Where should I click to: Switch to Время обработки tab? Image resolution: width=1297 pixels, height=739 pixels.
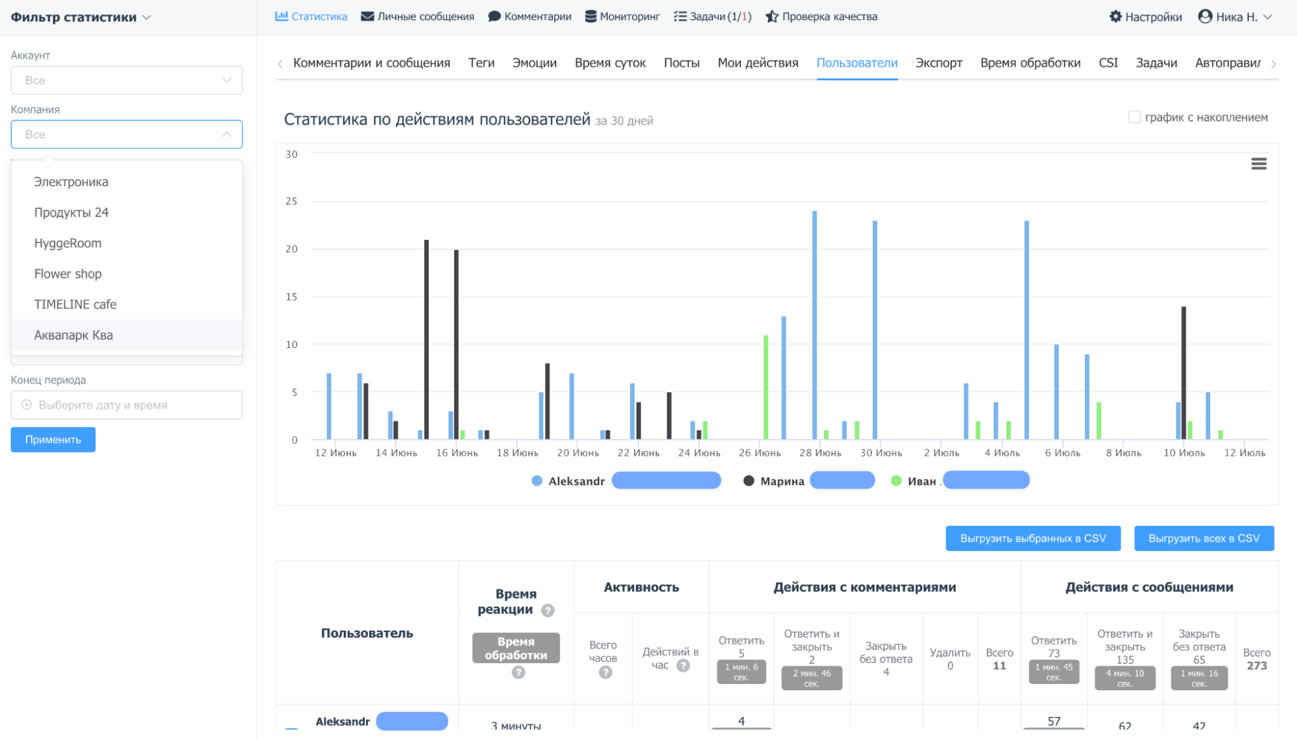[x=1030, y=63]
